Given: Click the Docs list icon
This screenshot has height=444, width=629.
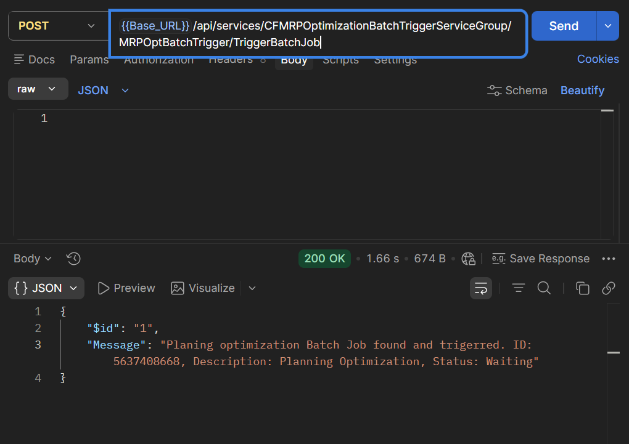Looking at the screenshot, I should tap(19, 60).
